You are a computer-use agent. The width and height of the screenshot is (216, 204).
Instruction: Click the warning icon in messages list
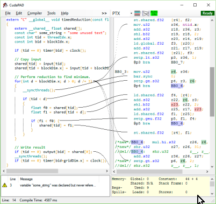tap(5, 185)
